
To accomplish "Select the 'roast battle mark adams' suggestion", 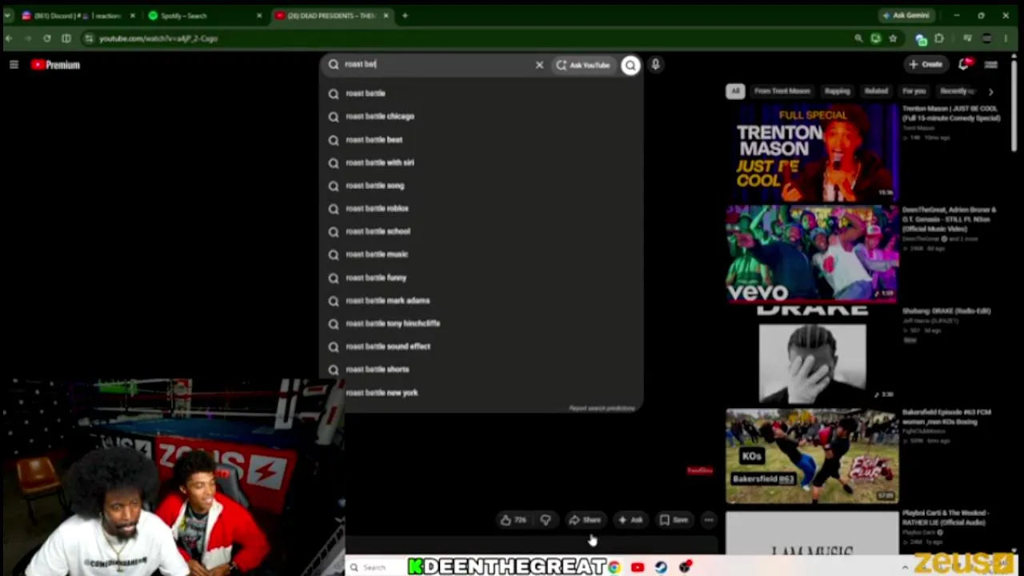I will (x=482, y=301).
